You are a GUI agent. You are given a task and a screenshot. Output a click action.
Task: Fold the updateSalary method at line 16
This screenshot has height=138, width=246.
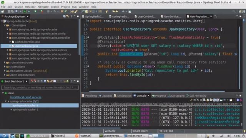tap(88, 38)
